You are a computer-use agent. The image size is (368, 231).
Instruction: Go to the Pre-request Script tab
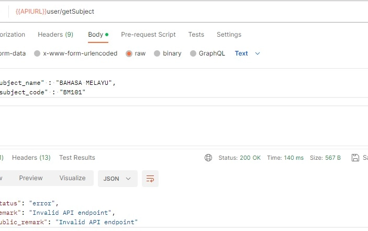point(148,35)
